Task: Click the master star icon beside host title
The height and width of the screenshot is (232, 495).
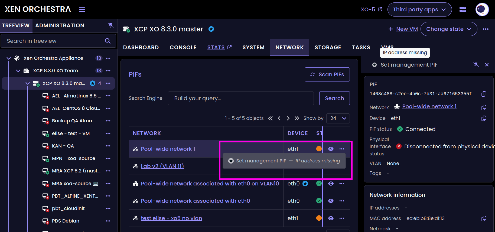Action: coord(211,29)
